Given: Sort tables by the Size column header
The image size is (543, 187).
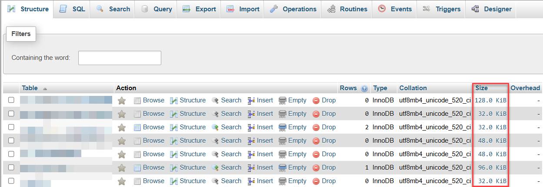Looking at the screenshot, I should coord(481,88).
